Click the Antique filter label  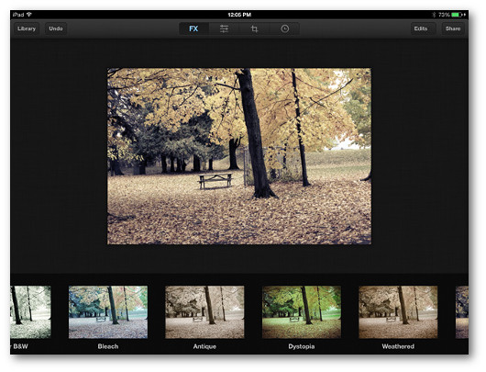pyautogui.click(x=204, y=346)
